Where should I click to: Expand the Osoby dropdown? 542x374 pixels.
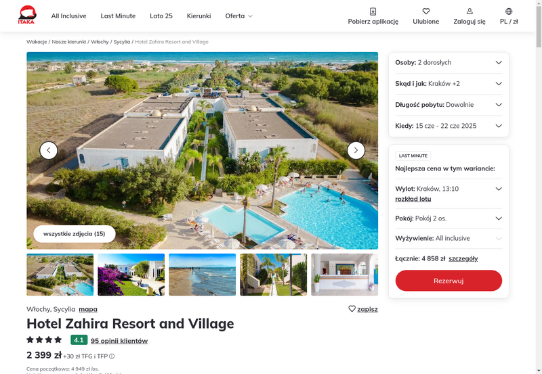449,62
